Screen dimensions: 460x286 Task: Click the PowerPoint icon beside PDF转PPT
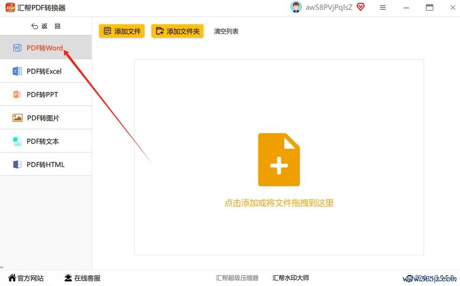(x=17, y=95)
